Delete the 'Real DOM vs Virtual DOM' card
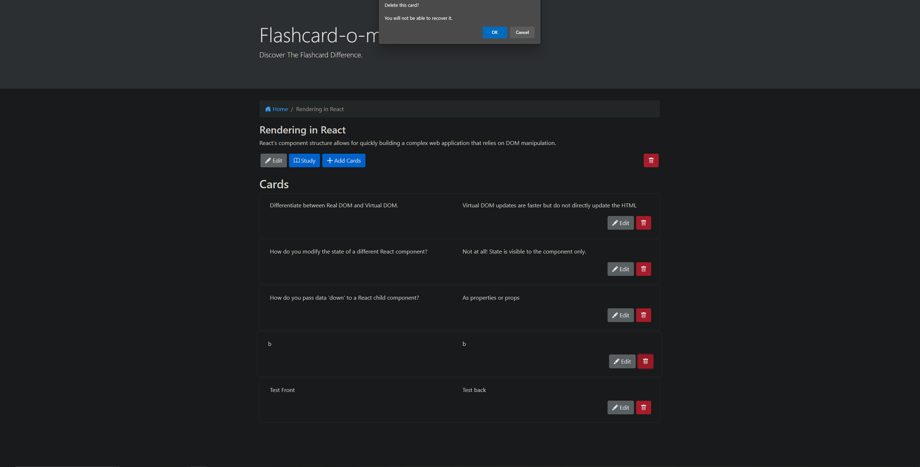Screen dimensions: 920x467 tap(644, 223)
